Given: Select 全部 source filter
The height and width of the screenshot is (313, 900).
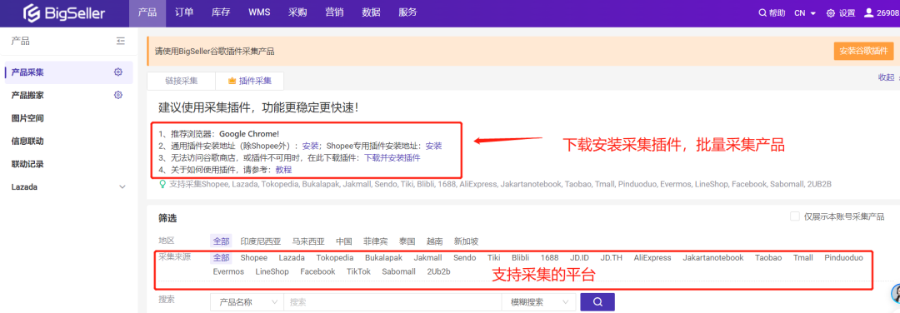Looking at the screenshot, I should pos(221,258).
